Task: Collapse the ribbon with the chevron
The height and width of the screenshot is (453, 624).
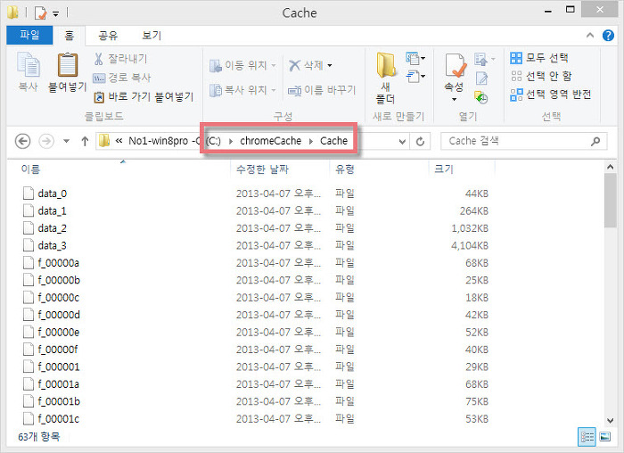Action: [592, 36]
